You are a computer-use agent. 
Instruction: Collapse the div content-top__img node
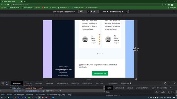coord(11,88)
